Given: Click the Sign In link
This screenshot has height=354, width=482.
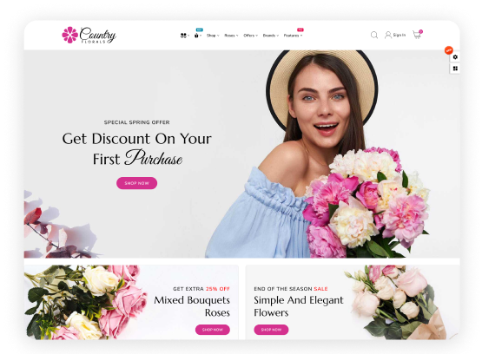Looking at the screenshot, I should (399, 35).
